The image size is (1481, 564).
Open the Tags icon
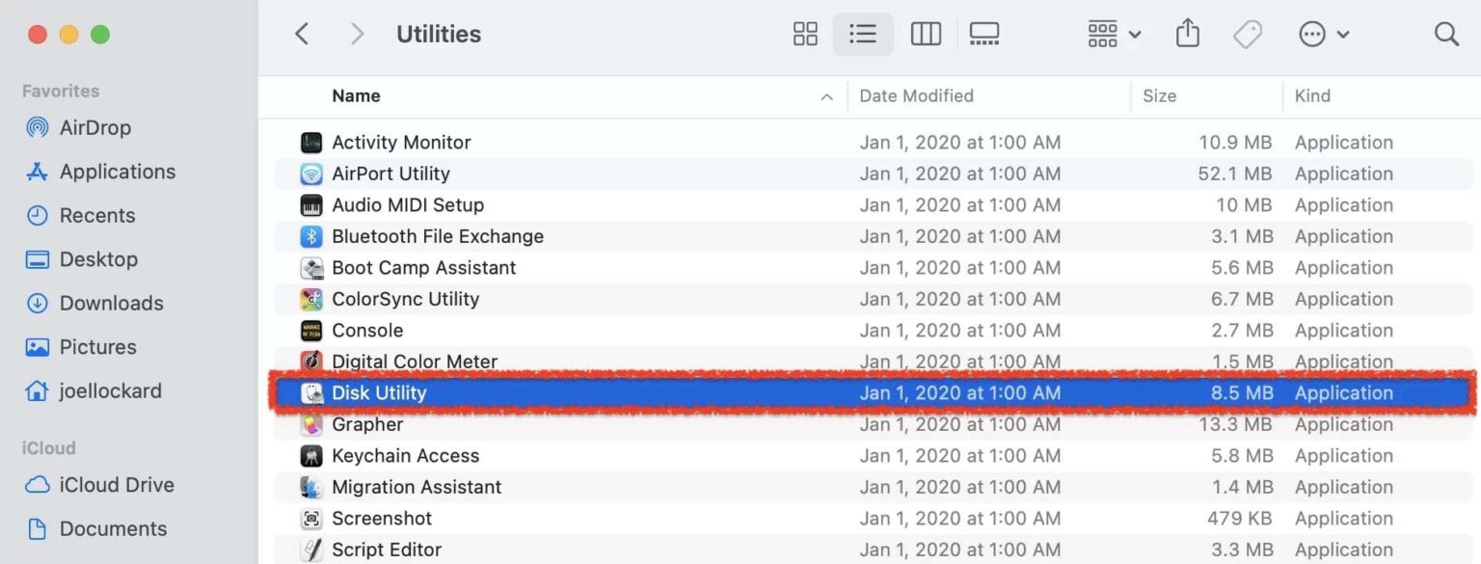point(1248,33)
